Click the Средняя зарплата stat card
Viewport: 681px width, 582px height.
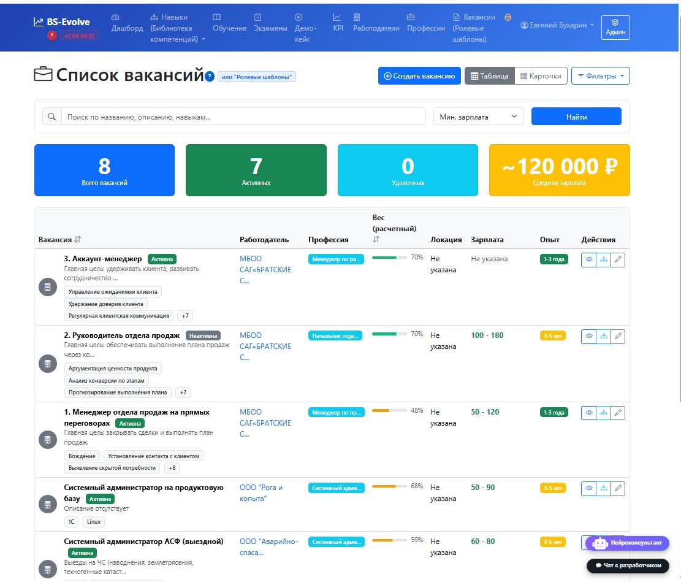coord(560,170)
